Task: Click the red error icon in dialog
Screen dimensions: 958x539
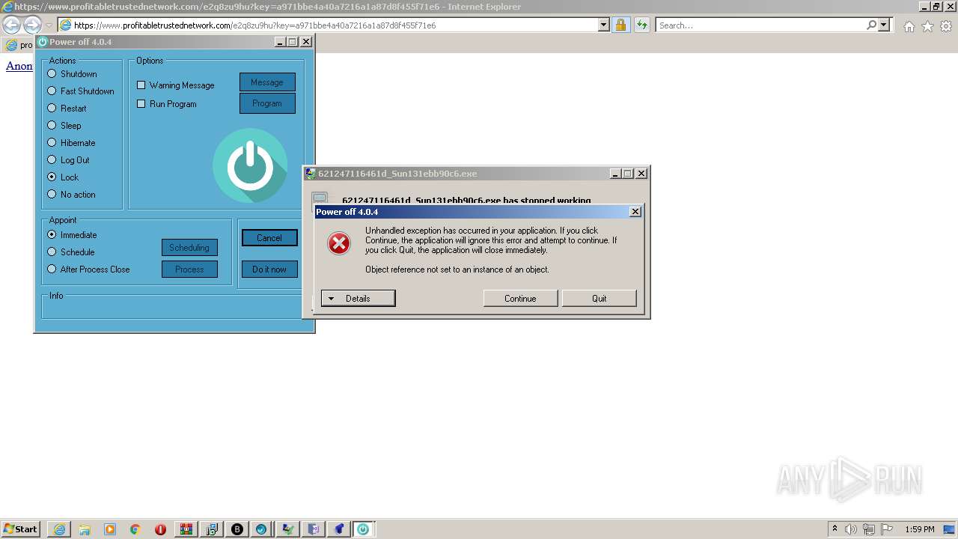Action: coord(339,243)
